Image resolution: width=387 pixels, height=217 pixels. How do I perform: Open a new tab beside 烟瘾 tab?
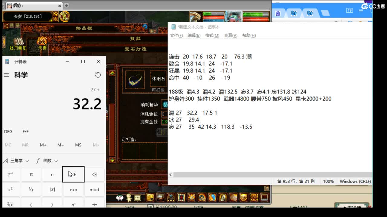click(67, 5)
